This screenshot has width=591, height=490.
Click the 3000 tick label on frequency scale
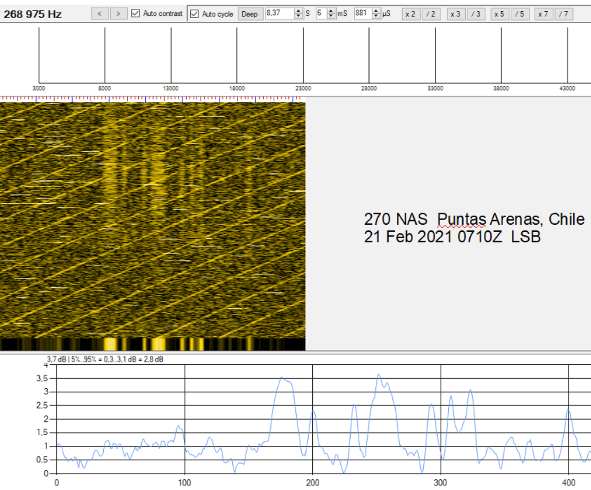coord(39,88)
